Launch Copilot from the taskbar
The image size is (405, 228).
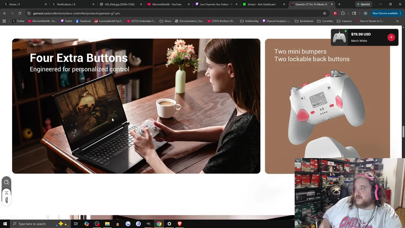coord(86,224)
